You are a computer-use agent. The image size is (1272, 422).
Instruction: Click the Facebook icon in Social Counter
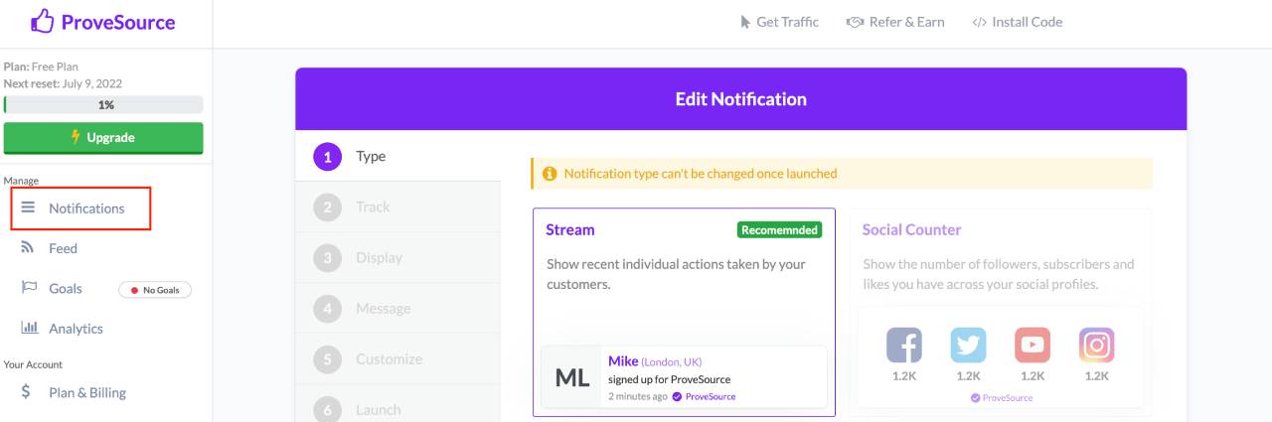tap(903, 346)
